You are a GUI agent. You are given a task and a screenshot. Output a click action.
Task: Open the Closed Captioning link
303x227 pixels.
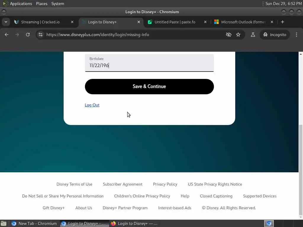(216, 196)
